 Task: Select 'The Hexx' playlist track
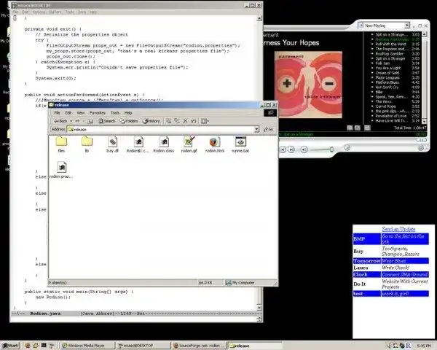click(383, 101)
